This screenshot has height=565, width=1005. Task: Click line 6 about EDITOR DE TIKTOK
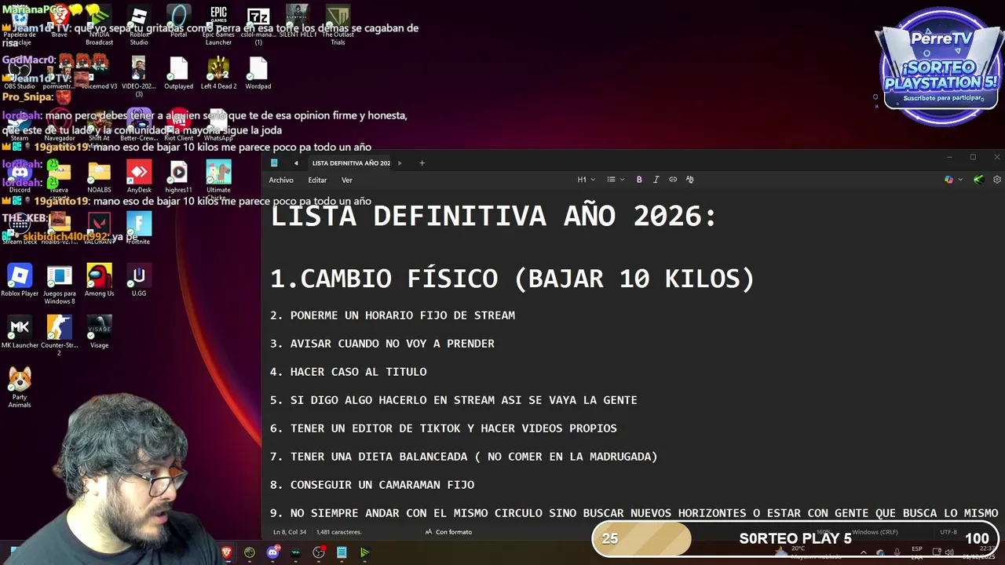[x=444, y=428]
